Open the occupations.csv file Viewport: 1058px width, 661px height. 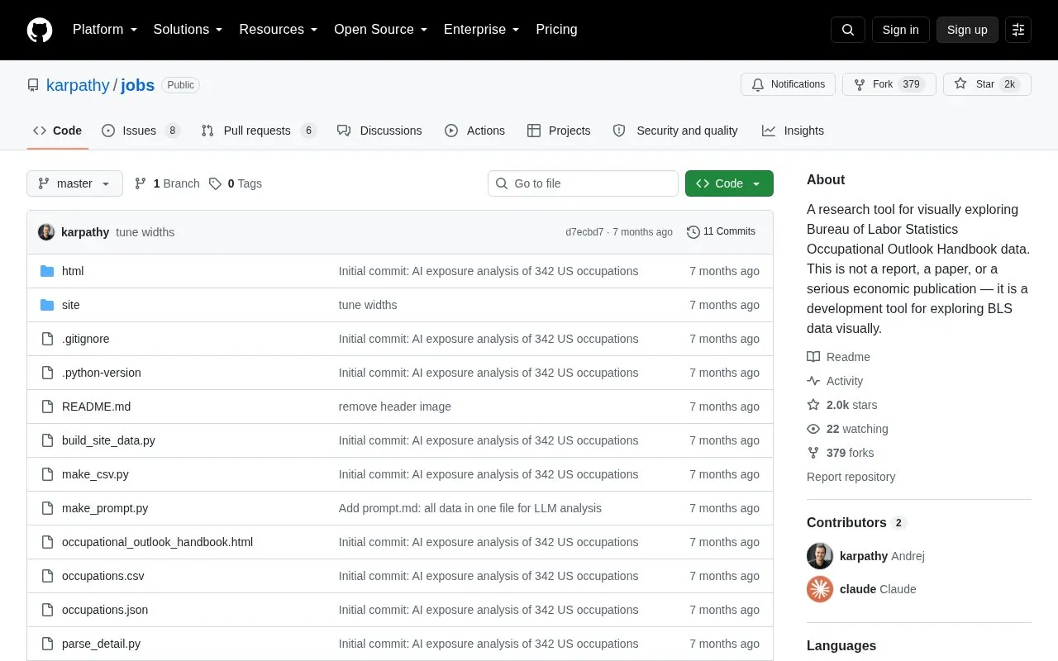coord(103,576)
